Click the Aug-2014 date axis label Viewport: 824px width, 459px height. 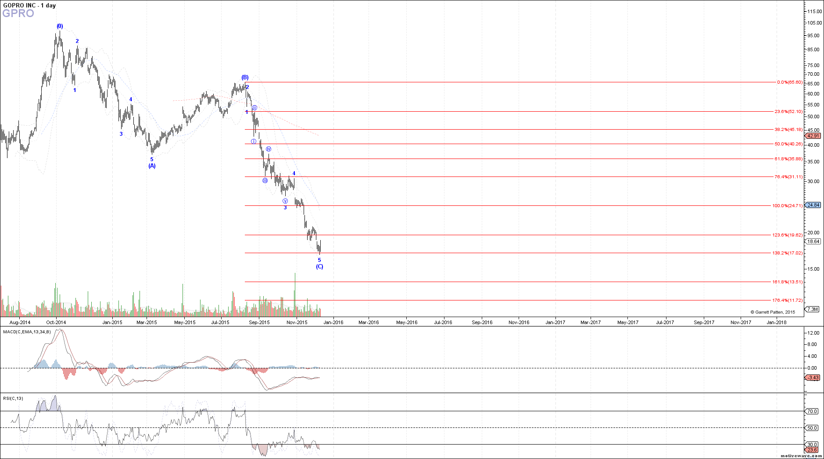tap(20, 323)
